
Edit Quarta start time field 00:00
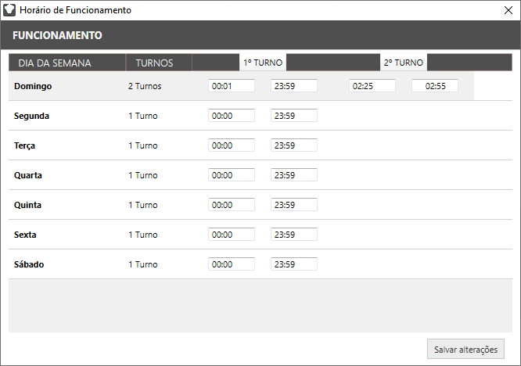tap(232, 175)
